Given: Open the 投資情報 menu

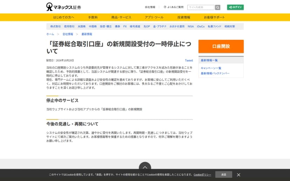Looking at the screenshot, I should click(184, 17).
